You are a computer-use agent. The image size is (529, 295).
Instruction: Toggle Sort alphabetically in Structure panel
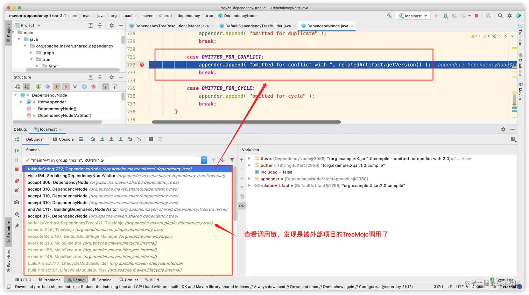27,87
